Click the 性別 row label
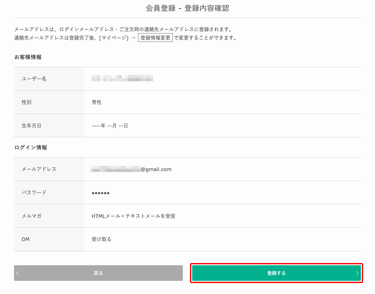This screenshot has height=294, width=375. [27, 102]
